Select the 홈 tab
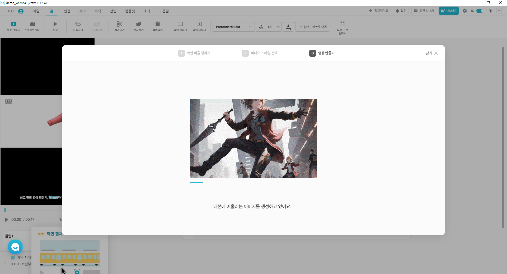 [52, 11]
